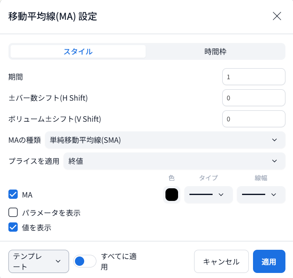Switch to スタイル tab

coord(78,51)
